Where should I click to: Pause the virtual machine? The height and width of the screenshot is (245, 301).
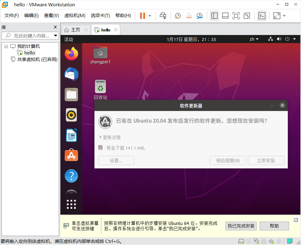142,16
